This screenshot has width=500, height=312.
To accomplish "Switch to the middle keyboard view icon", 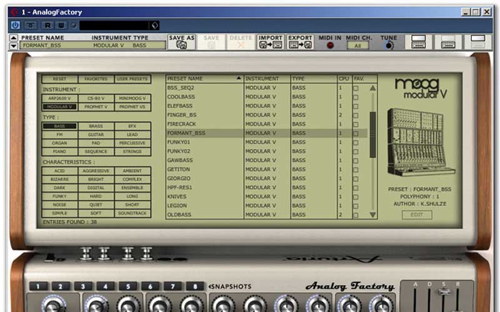I will [448, 42].
